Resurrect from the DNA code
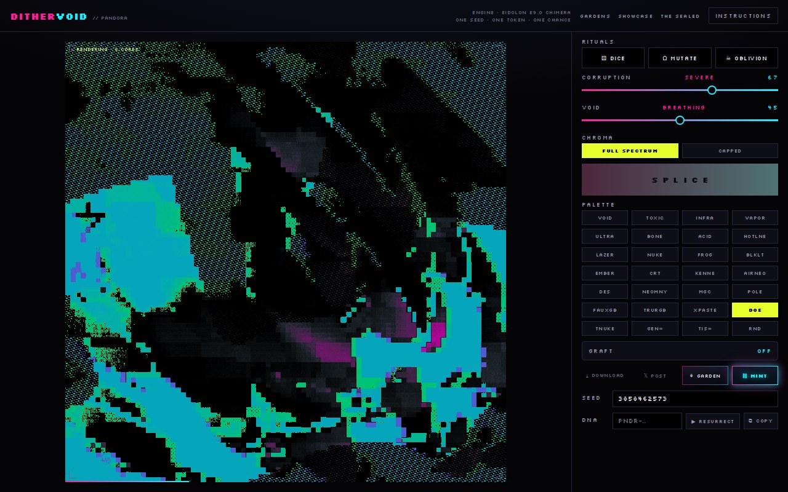Screen dimensions: 788x492 tap(713, 421)
